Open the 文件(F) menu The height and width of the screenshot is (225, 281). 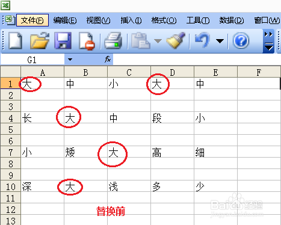pyautogui.click(x=32, y=20)
